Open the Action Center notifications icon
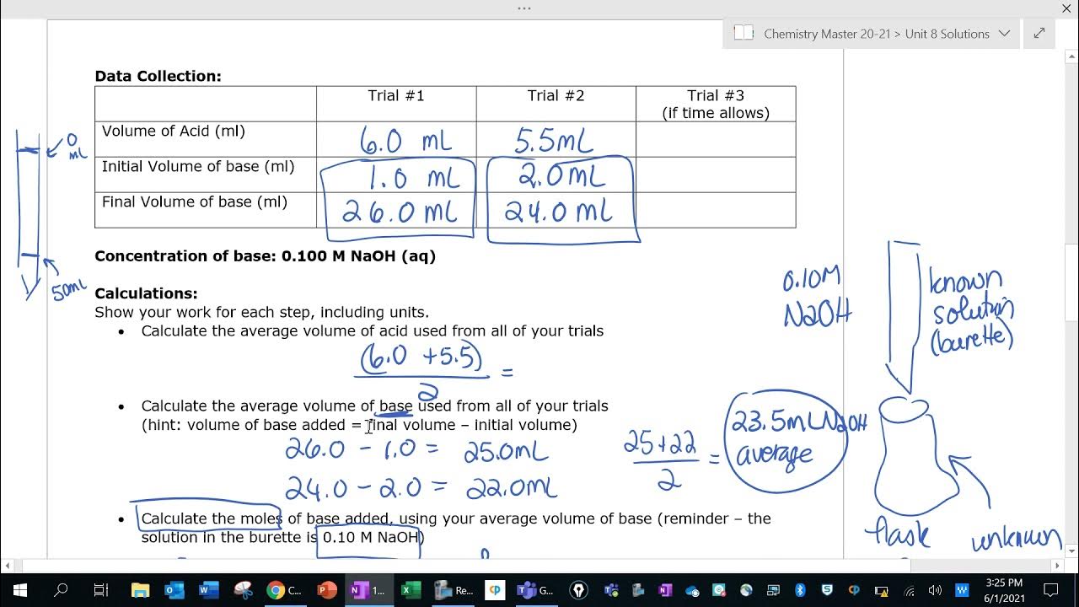 pyautogui.click(x=1050, y=590)
